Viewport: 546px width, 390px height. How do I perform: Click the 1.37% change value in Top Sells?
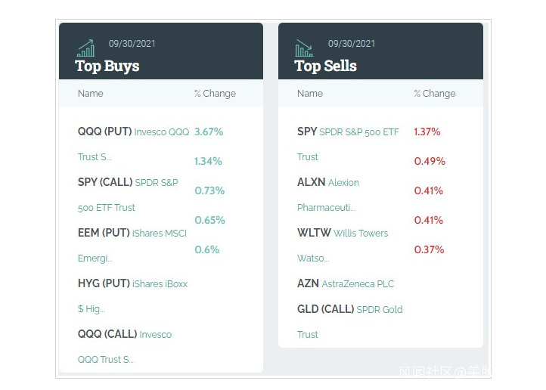tap(427, 132)
